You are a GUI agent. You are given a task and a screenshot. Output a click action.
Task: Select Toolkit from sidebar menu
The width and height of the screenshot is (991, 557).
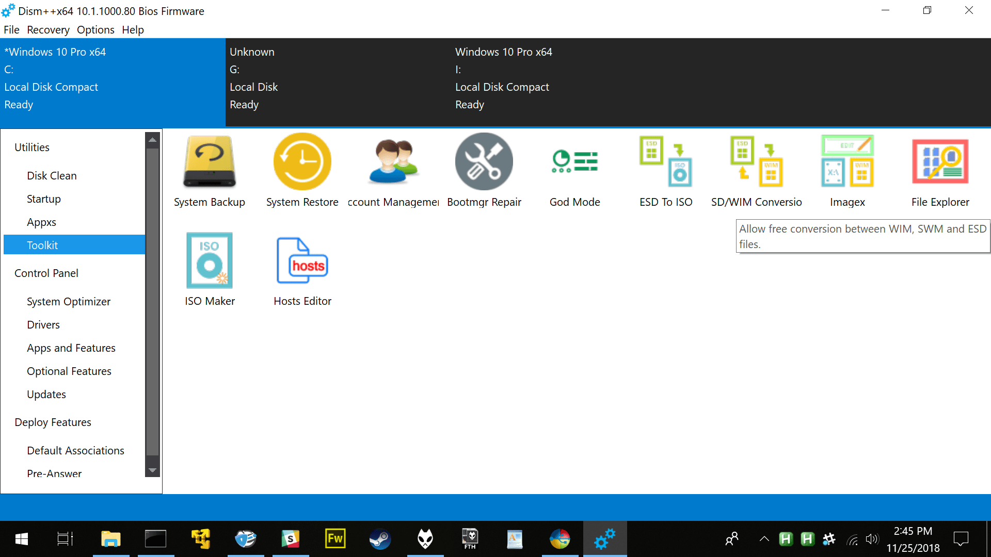coord(43,245)
